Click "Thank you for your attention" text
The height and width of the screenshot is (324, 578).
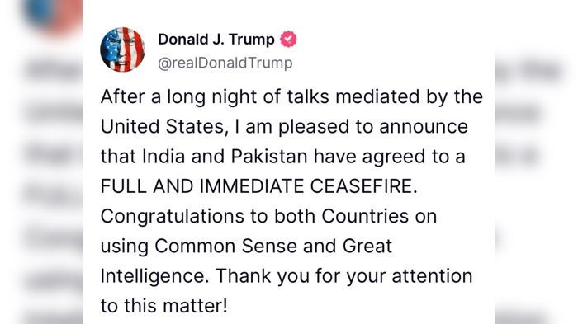point(344,275)
